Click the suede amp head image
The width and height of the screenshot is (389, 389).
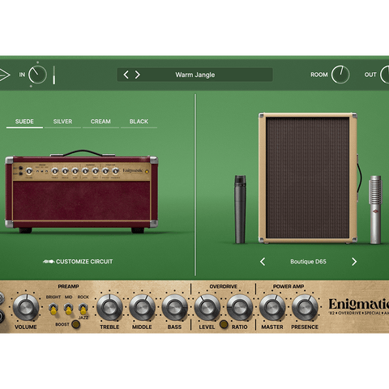[82, 192]
